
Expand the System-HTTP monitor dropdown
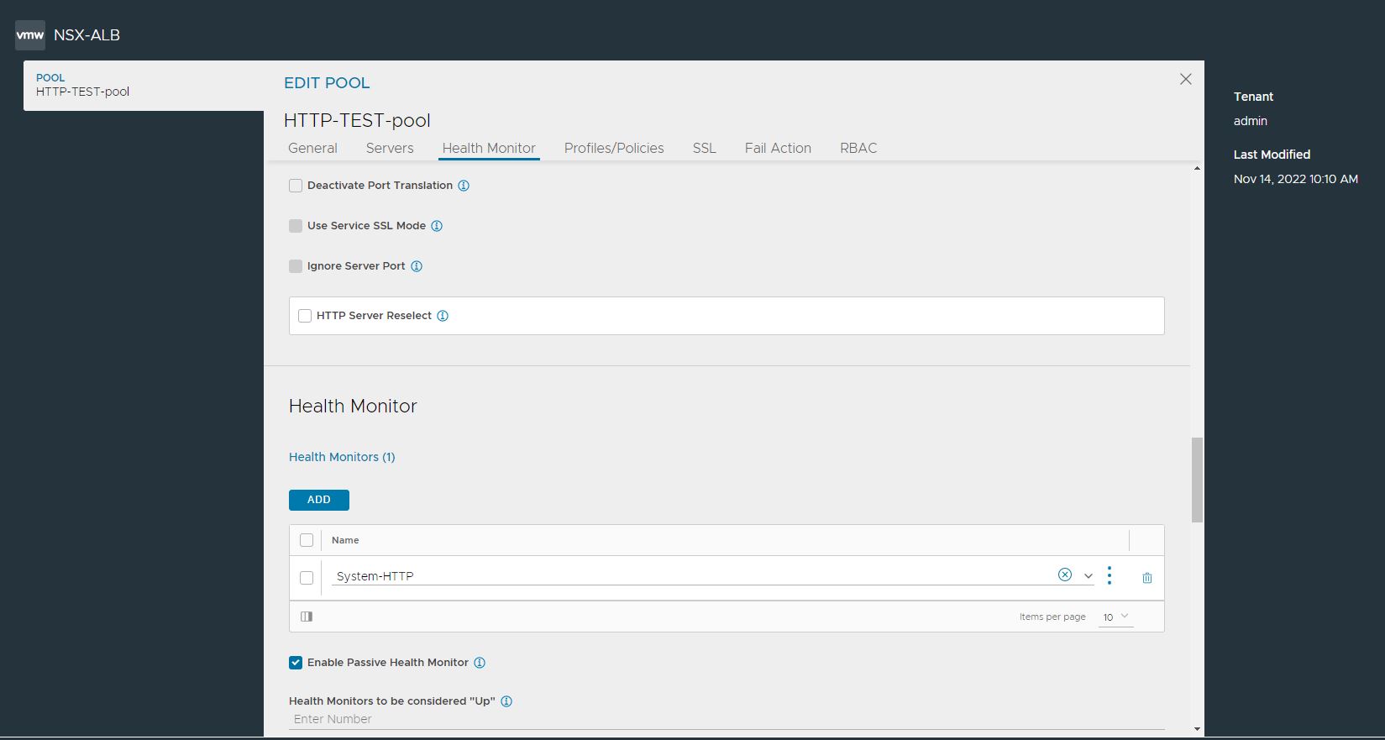click(1089, 576)
